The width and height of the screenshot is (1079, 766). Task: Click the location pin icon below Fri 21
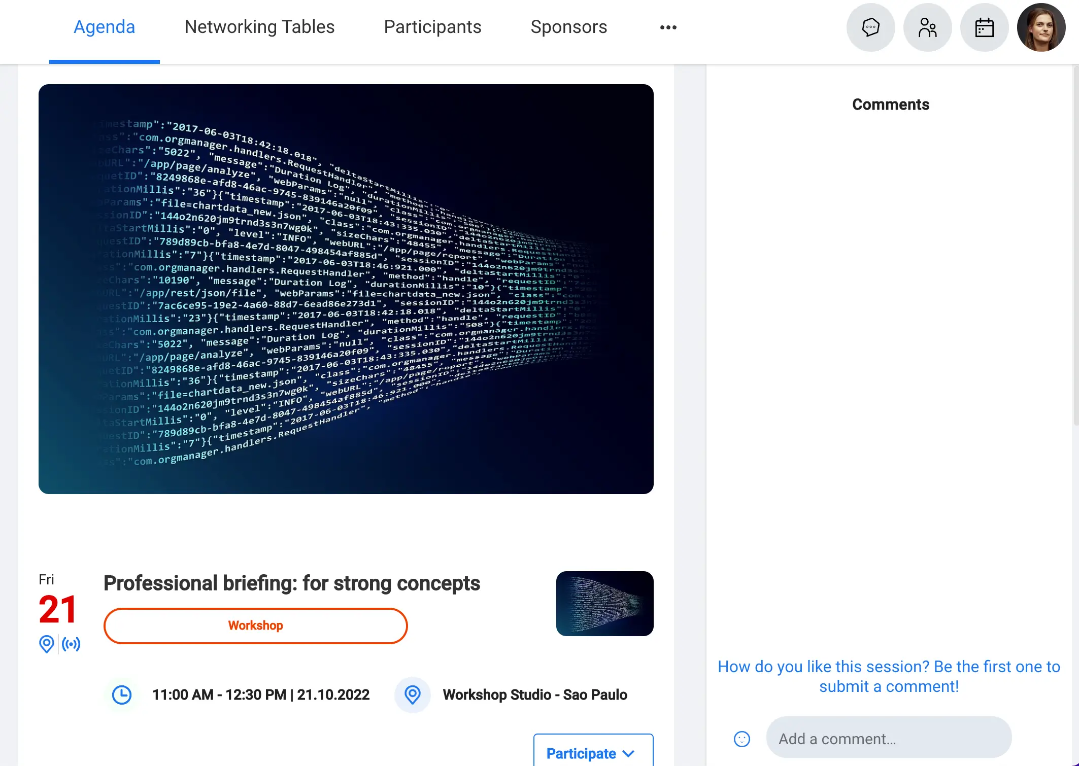point(46,644)
